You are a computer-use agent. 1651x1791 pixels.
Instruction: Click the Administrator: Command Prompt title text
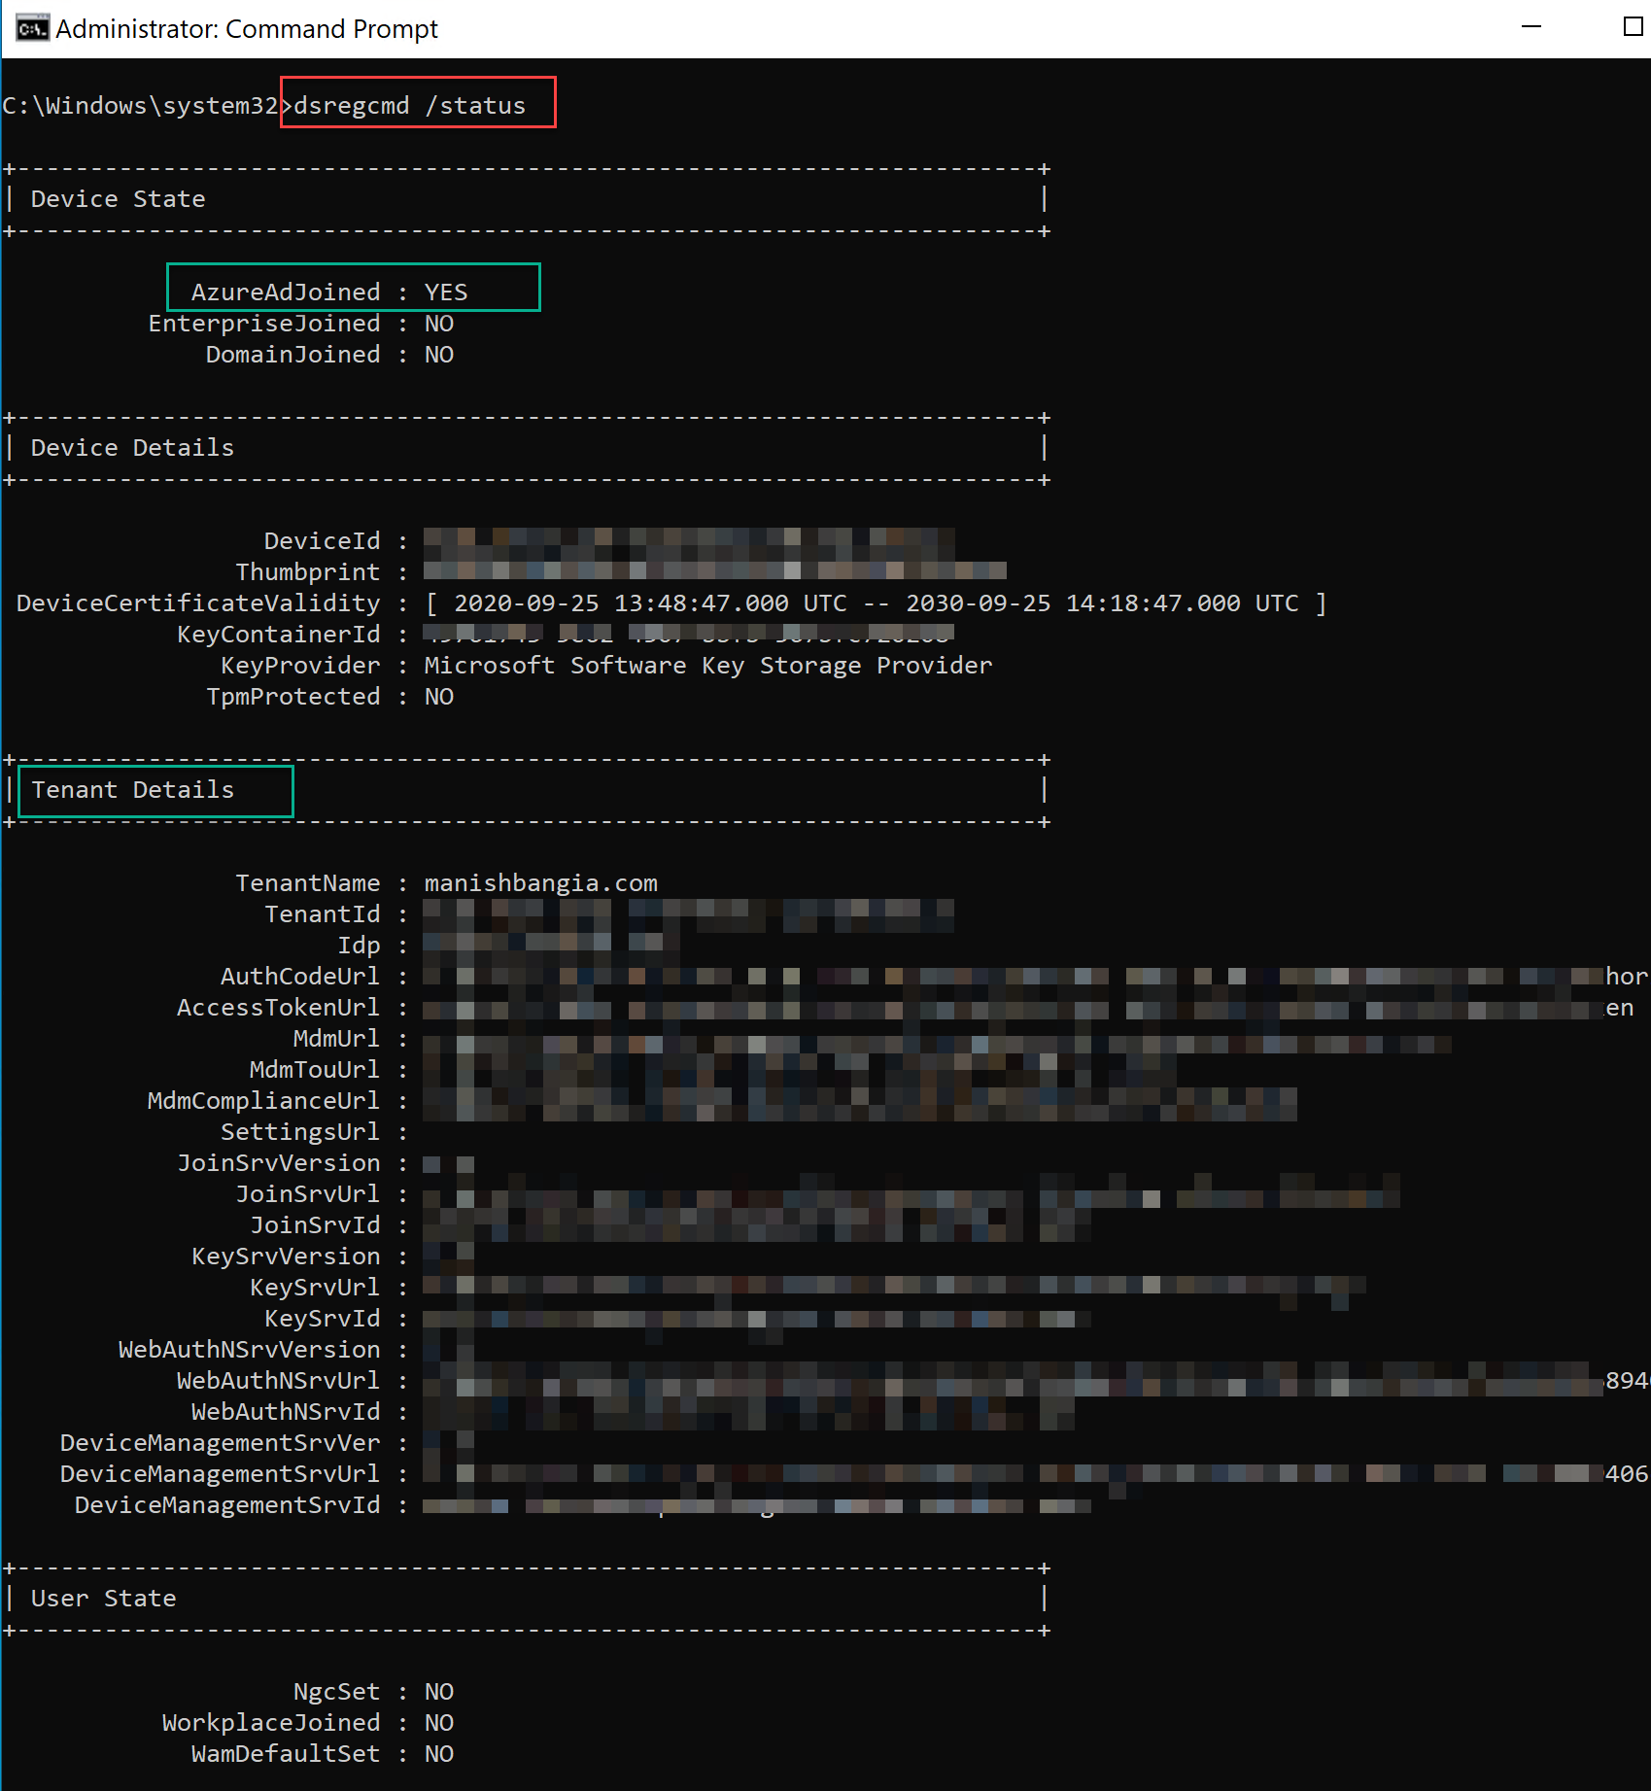[247, 29]
